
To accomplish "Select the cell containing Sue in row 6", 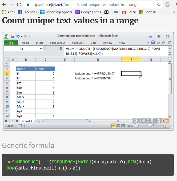I will 26,88.
